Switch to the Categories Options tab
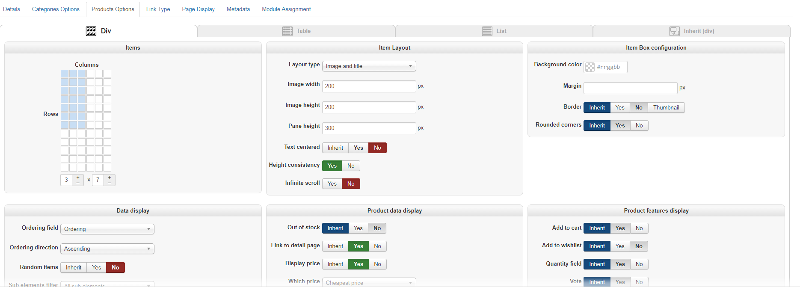Viewport: 800px width, 287px height. 56,9
